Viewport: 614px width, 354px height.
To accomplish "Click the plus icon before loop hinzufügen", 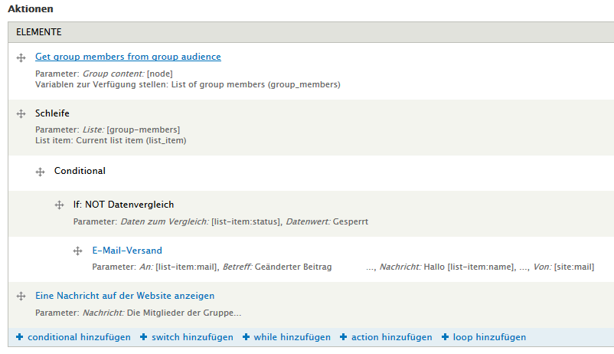I will pos(446,337).
